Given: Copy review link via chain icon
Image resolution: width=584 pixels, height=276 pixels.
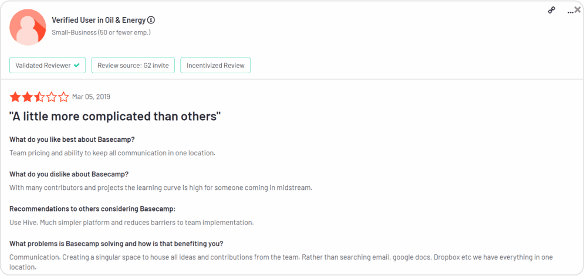Looking at the screenshot, I should point(552,11).
